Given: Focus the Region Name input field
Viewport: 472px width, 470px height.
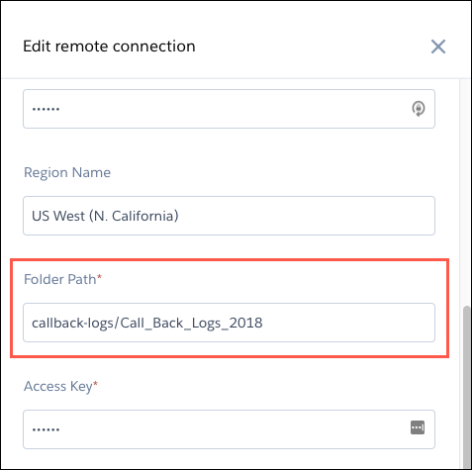Looking at the screenshot, I should (x=229, y=216).
